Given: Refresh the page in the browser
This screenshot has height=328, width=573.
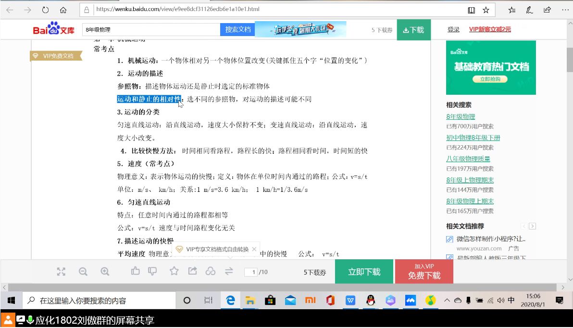Looking at the screenshot, I should tap(45, 9).
